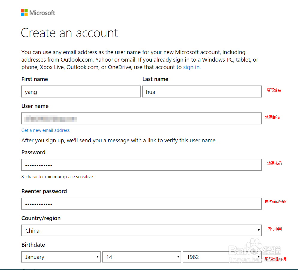Screen dimensions: 298x270
Task: Click the "Country/region" field label
Action: pyautogui.click(x=41, y=218)
